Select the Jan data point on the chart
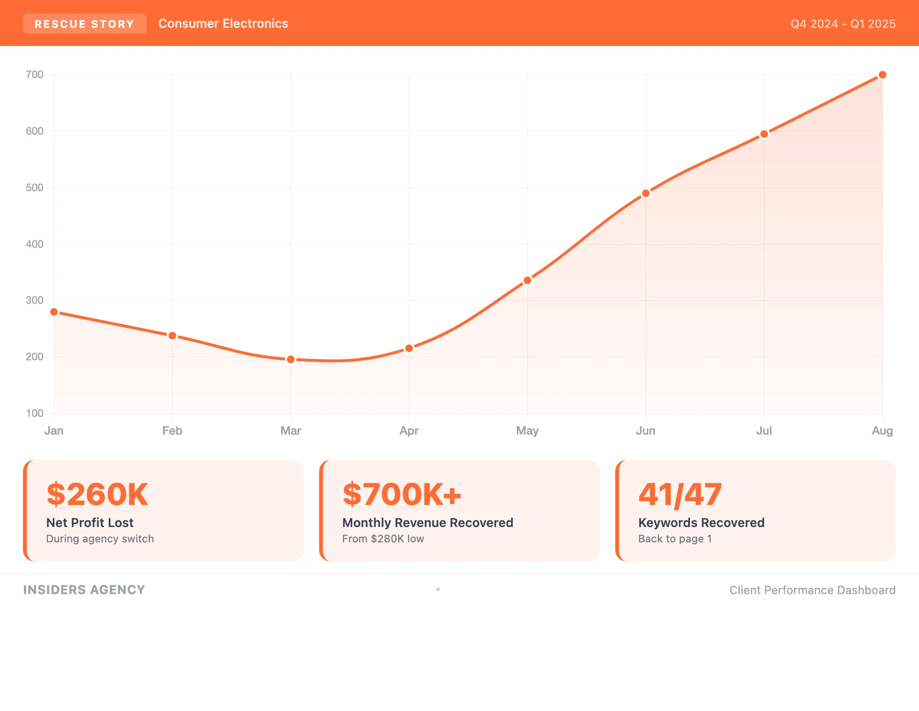This screenshot has height=711, width=919. click(x=54, y=312)
